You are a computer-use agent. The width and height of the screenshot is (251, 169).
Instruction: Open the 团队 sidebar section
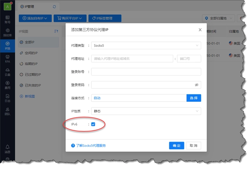7,111
